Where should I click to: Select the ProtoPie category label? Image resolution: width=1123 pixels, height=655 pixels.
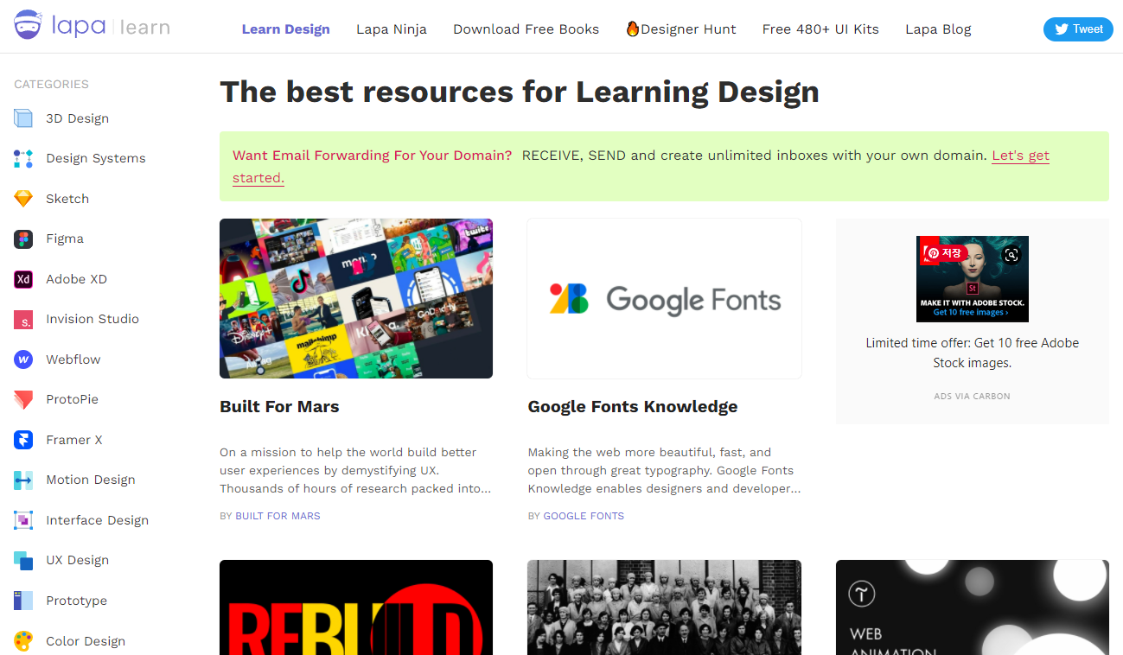click(72, 399)
